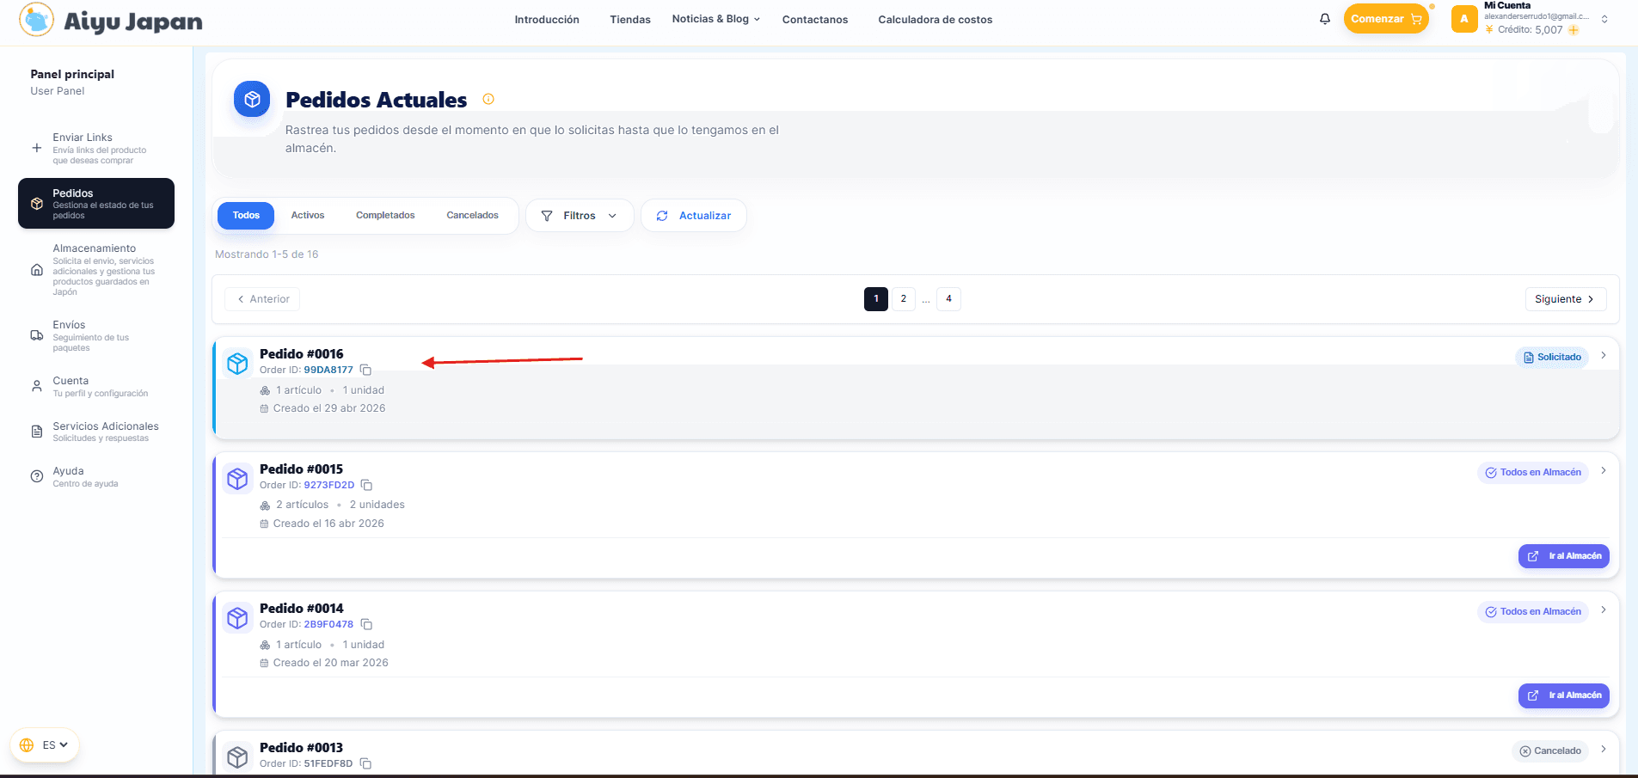
Task: Expand the Noticias & Blog menu
Action: (715, 19)
